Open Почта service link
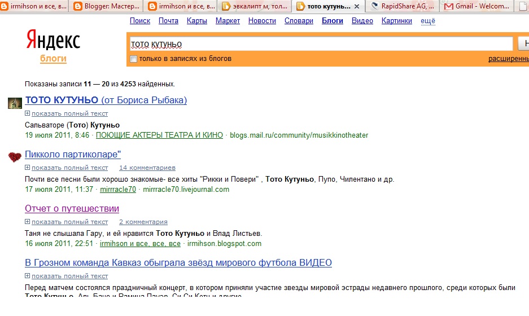Screen dimensions: 529x316 168,21
